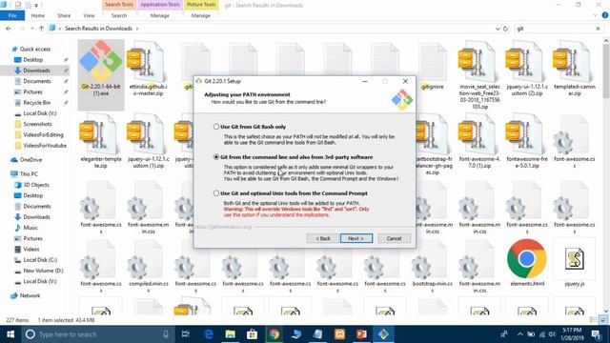Open VideosForYoutube folder in sidebar
Screen dimensions: 610x343
[45, 146]
